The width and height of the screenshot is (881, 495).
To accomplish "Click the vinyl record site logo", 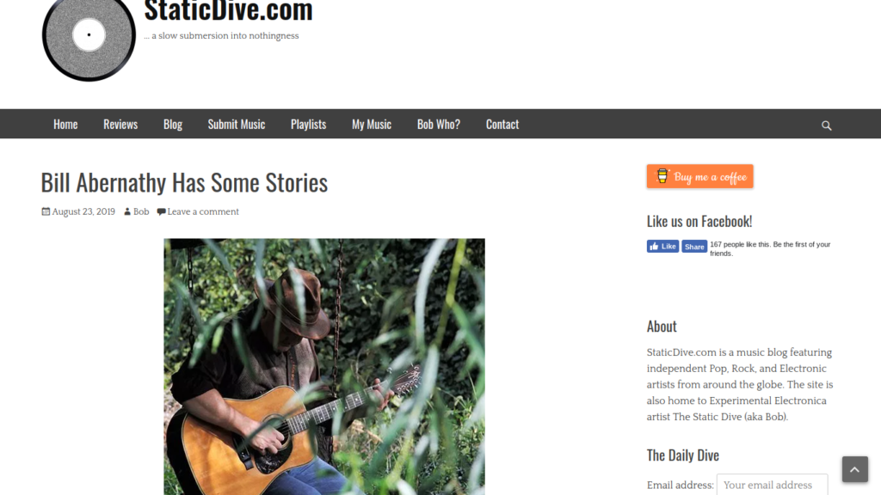I will pyautogui.click(x=89, y=38).
